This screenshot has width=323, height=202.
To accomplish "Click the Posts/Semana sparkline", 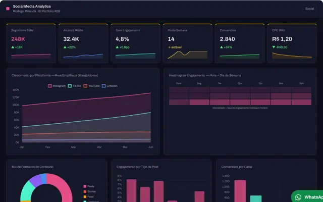I will click(187, 55).
